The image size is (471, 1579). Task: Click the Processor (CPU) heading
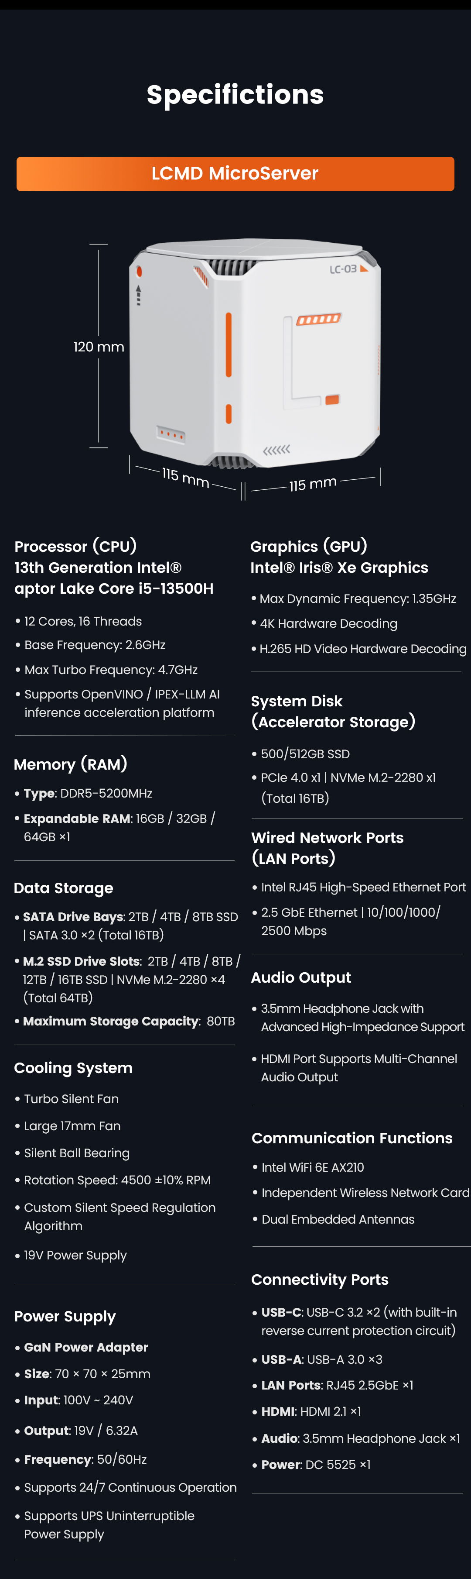(75, 546)
